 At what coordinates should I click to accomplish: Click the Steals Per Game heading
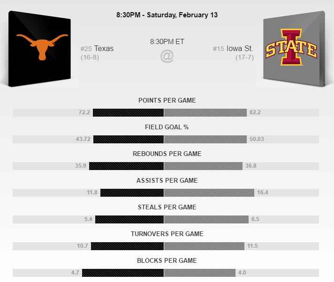(167, 207)
